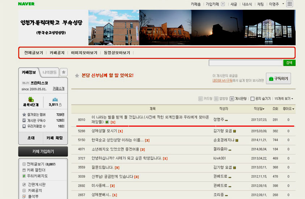Open the 나의활동 tab
This screenshot has width=305, height=199.
tap(50, 72)
